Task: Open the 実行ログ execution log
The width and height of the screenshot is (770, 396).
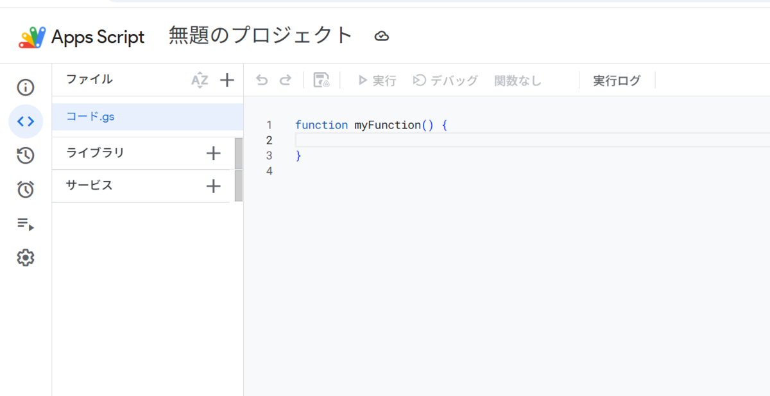Action: pyautogui.click(x=617, y=80)
